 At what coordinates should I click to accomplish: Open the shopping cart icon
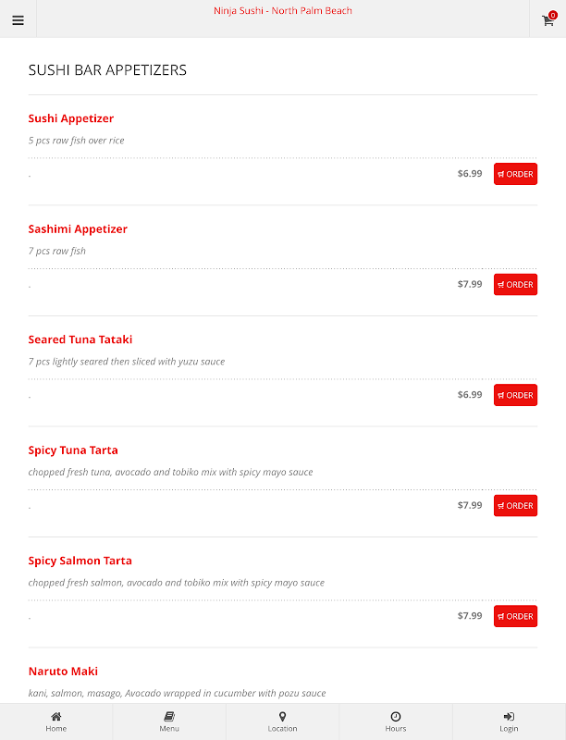click(548, 20)
